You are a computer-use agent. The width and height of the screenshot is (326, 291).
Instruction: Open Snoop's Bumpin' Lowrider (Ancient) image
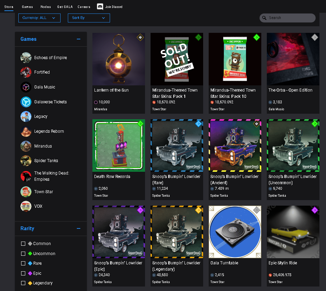(x=235, y=145)
